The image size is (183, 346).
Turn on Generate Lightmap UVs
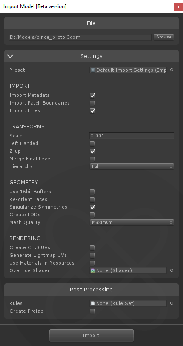click(x=92, y=255)
